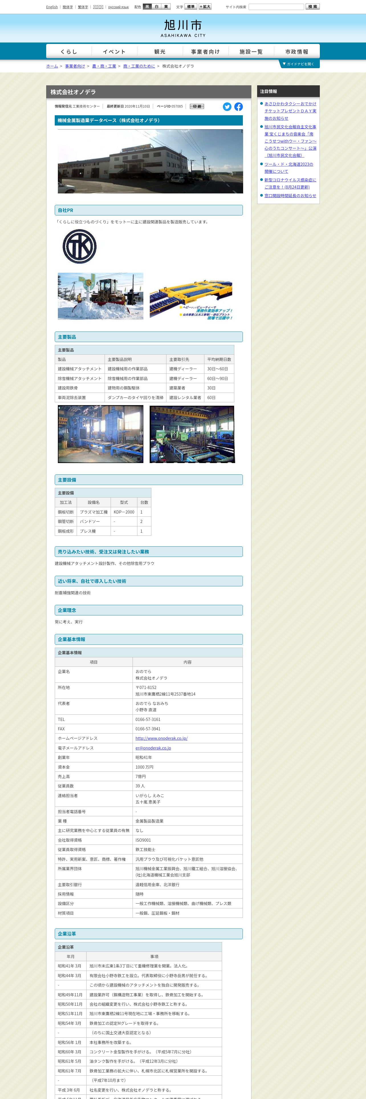The height and width of the screenshot is (1099, 366).
Task: Select yellow 黄 color scheme
Action: (166, 7)
